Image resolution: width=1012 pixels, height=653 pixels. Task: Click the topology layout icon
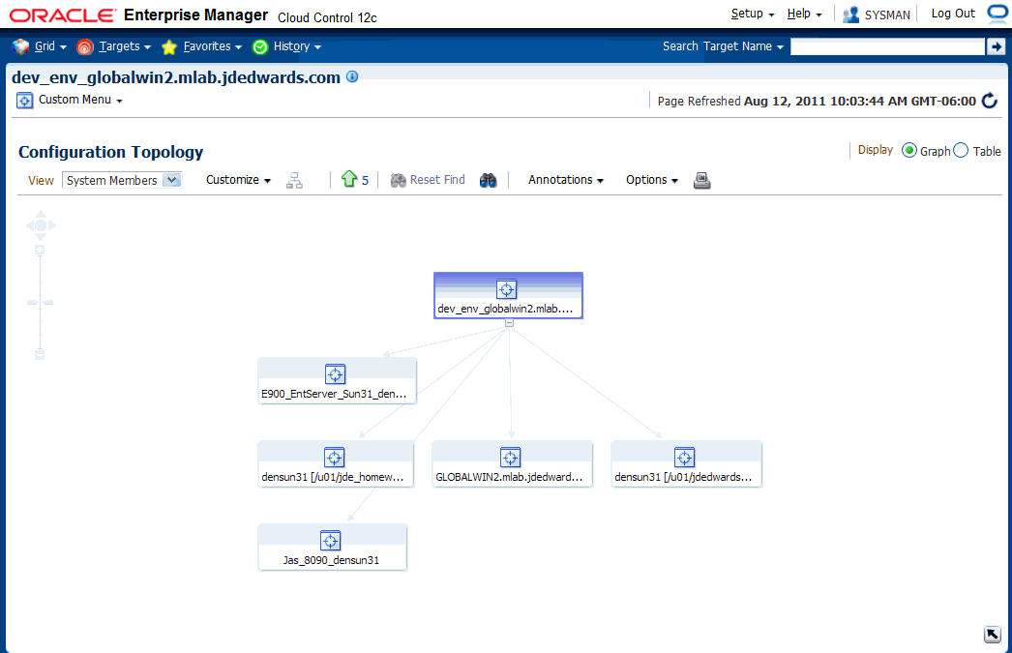click(294, 180)
